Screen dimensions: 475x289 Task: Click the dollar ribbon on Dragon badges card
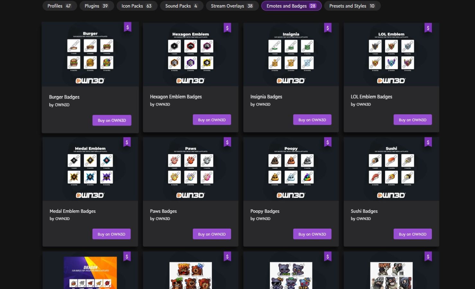pos(127,257)
